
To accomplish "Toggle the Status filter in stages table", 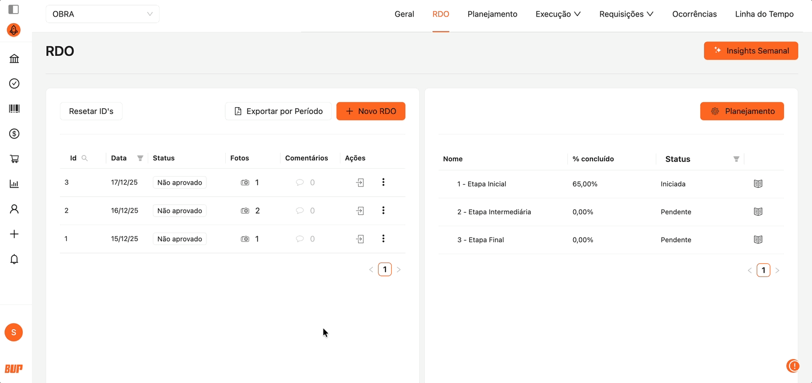I will click(x=736, y=159).
